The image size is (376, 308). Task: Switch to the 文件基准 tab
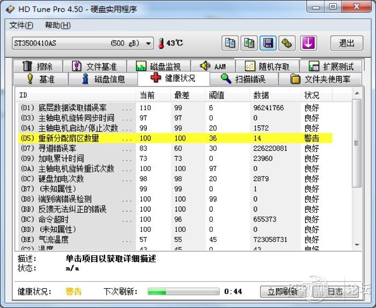tap(94, 66)
